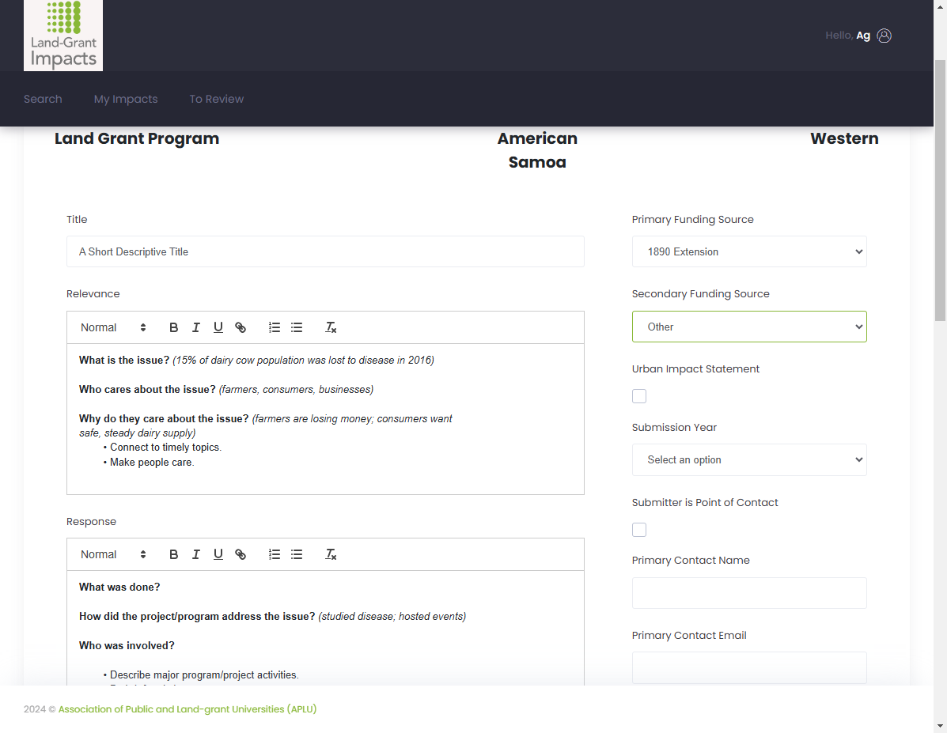
Task: Click the Land-Grant Impacts logo
Action: coord(63,35)
